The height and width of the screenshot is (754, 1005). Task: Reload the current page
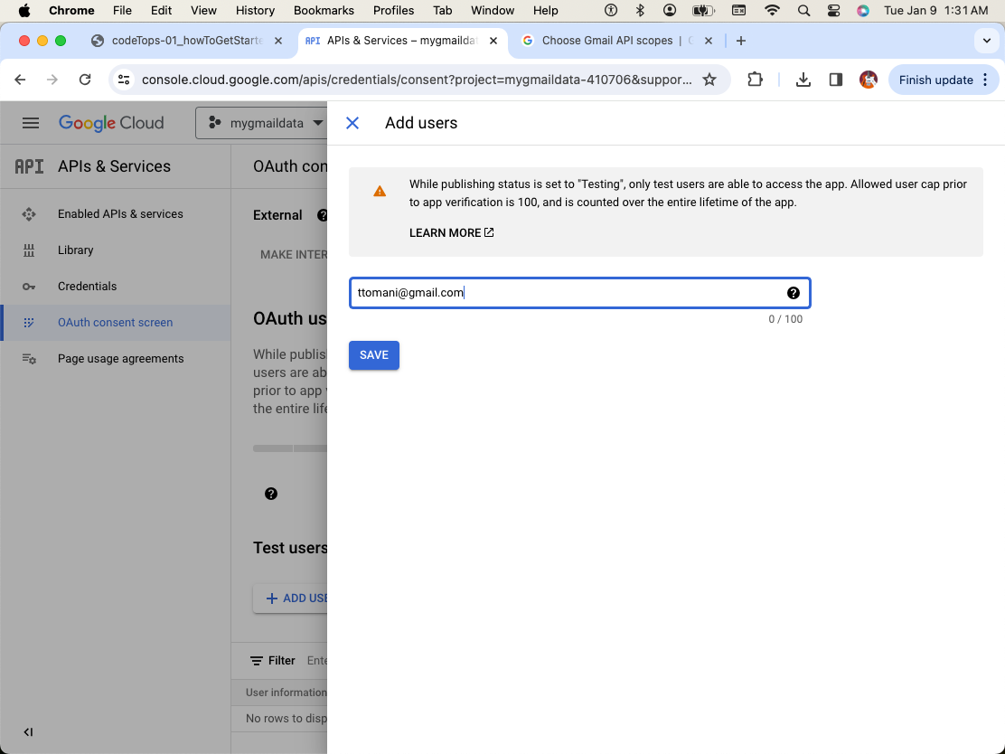(85, 80)
